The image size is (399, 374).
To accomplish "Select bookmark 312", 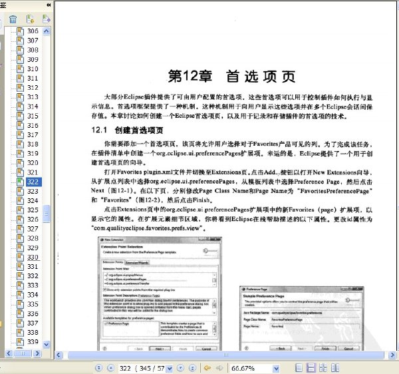I will pyautogui.click(x=33, y=88).
